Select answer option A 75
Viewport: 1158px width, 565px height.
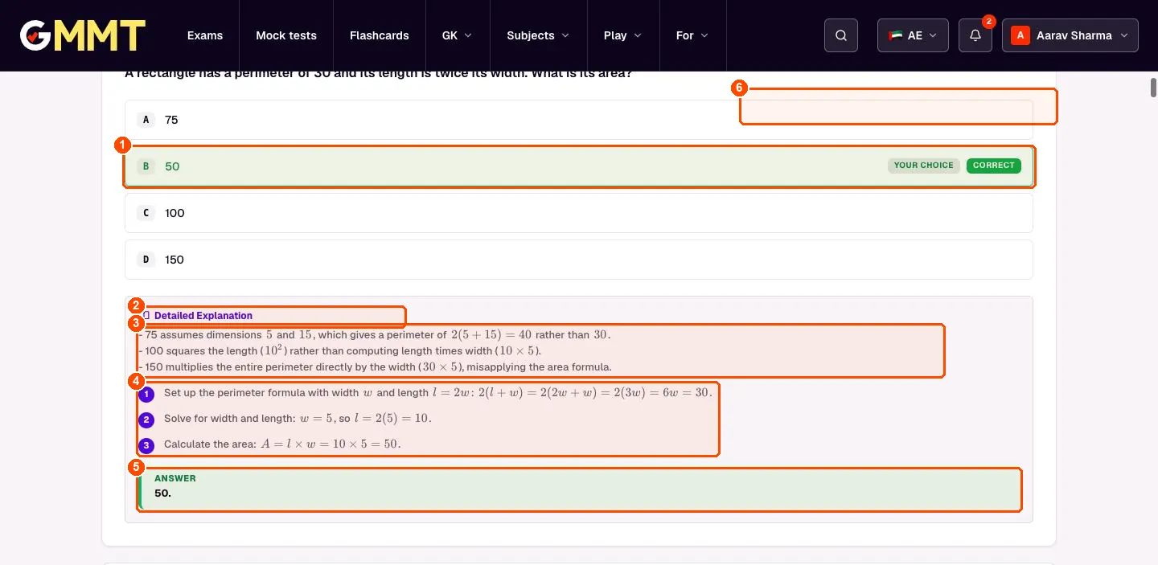[579, 120]
